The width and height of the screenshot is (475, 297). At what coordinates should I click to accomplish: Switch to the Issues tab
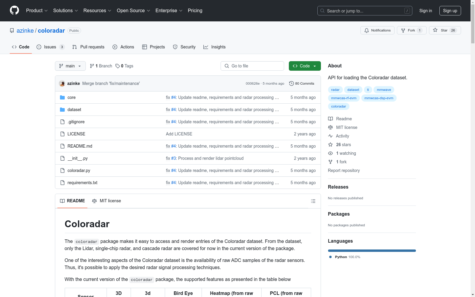(50, 47)
